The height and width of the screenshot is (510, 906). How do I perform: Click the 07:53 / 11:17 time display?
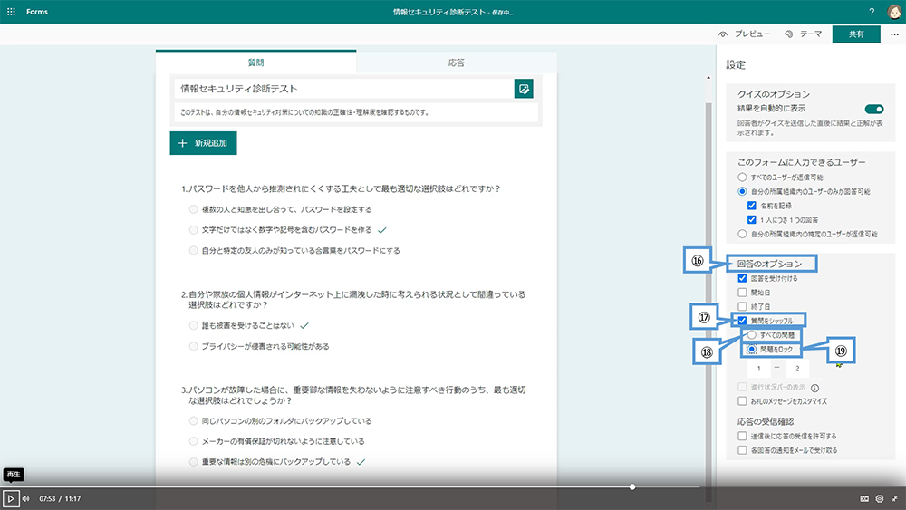point(60,498)
